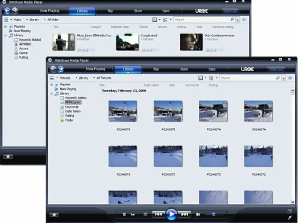Click the Back arrow in Video window
Image resolution: width=298 pixels, height=223 pixels.
click(x=7, y=11)
